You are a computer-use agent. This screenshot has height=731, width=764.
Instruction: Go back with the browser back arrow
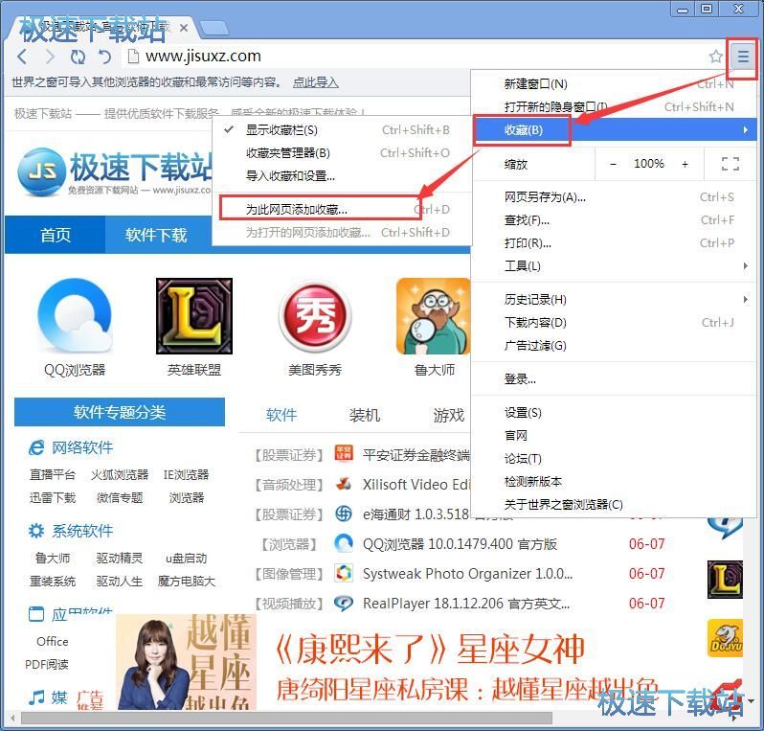click(x=22, y=57)
